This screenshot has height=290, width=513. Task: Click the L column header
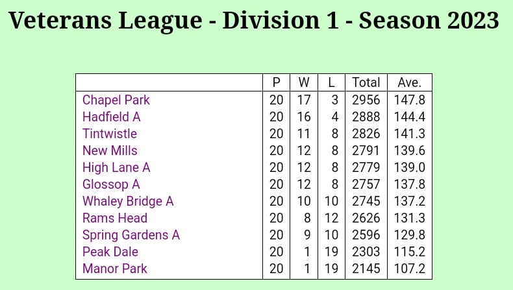[x=331, y=82]
